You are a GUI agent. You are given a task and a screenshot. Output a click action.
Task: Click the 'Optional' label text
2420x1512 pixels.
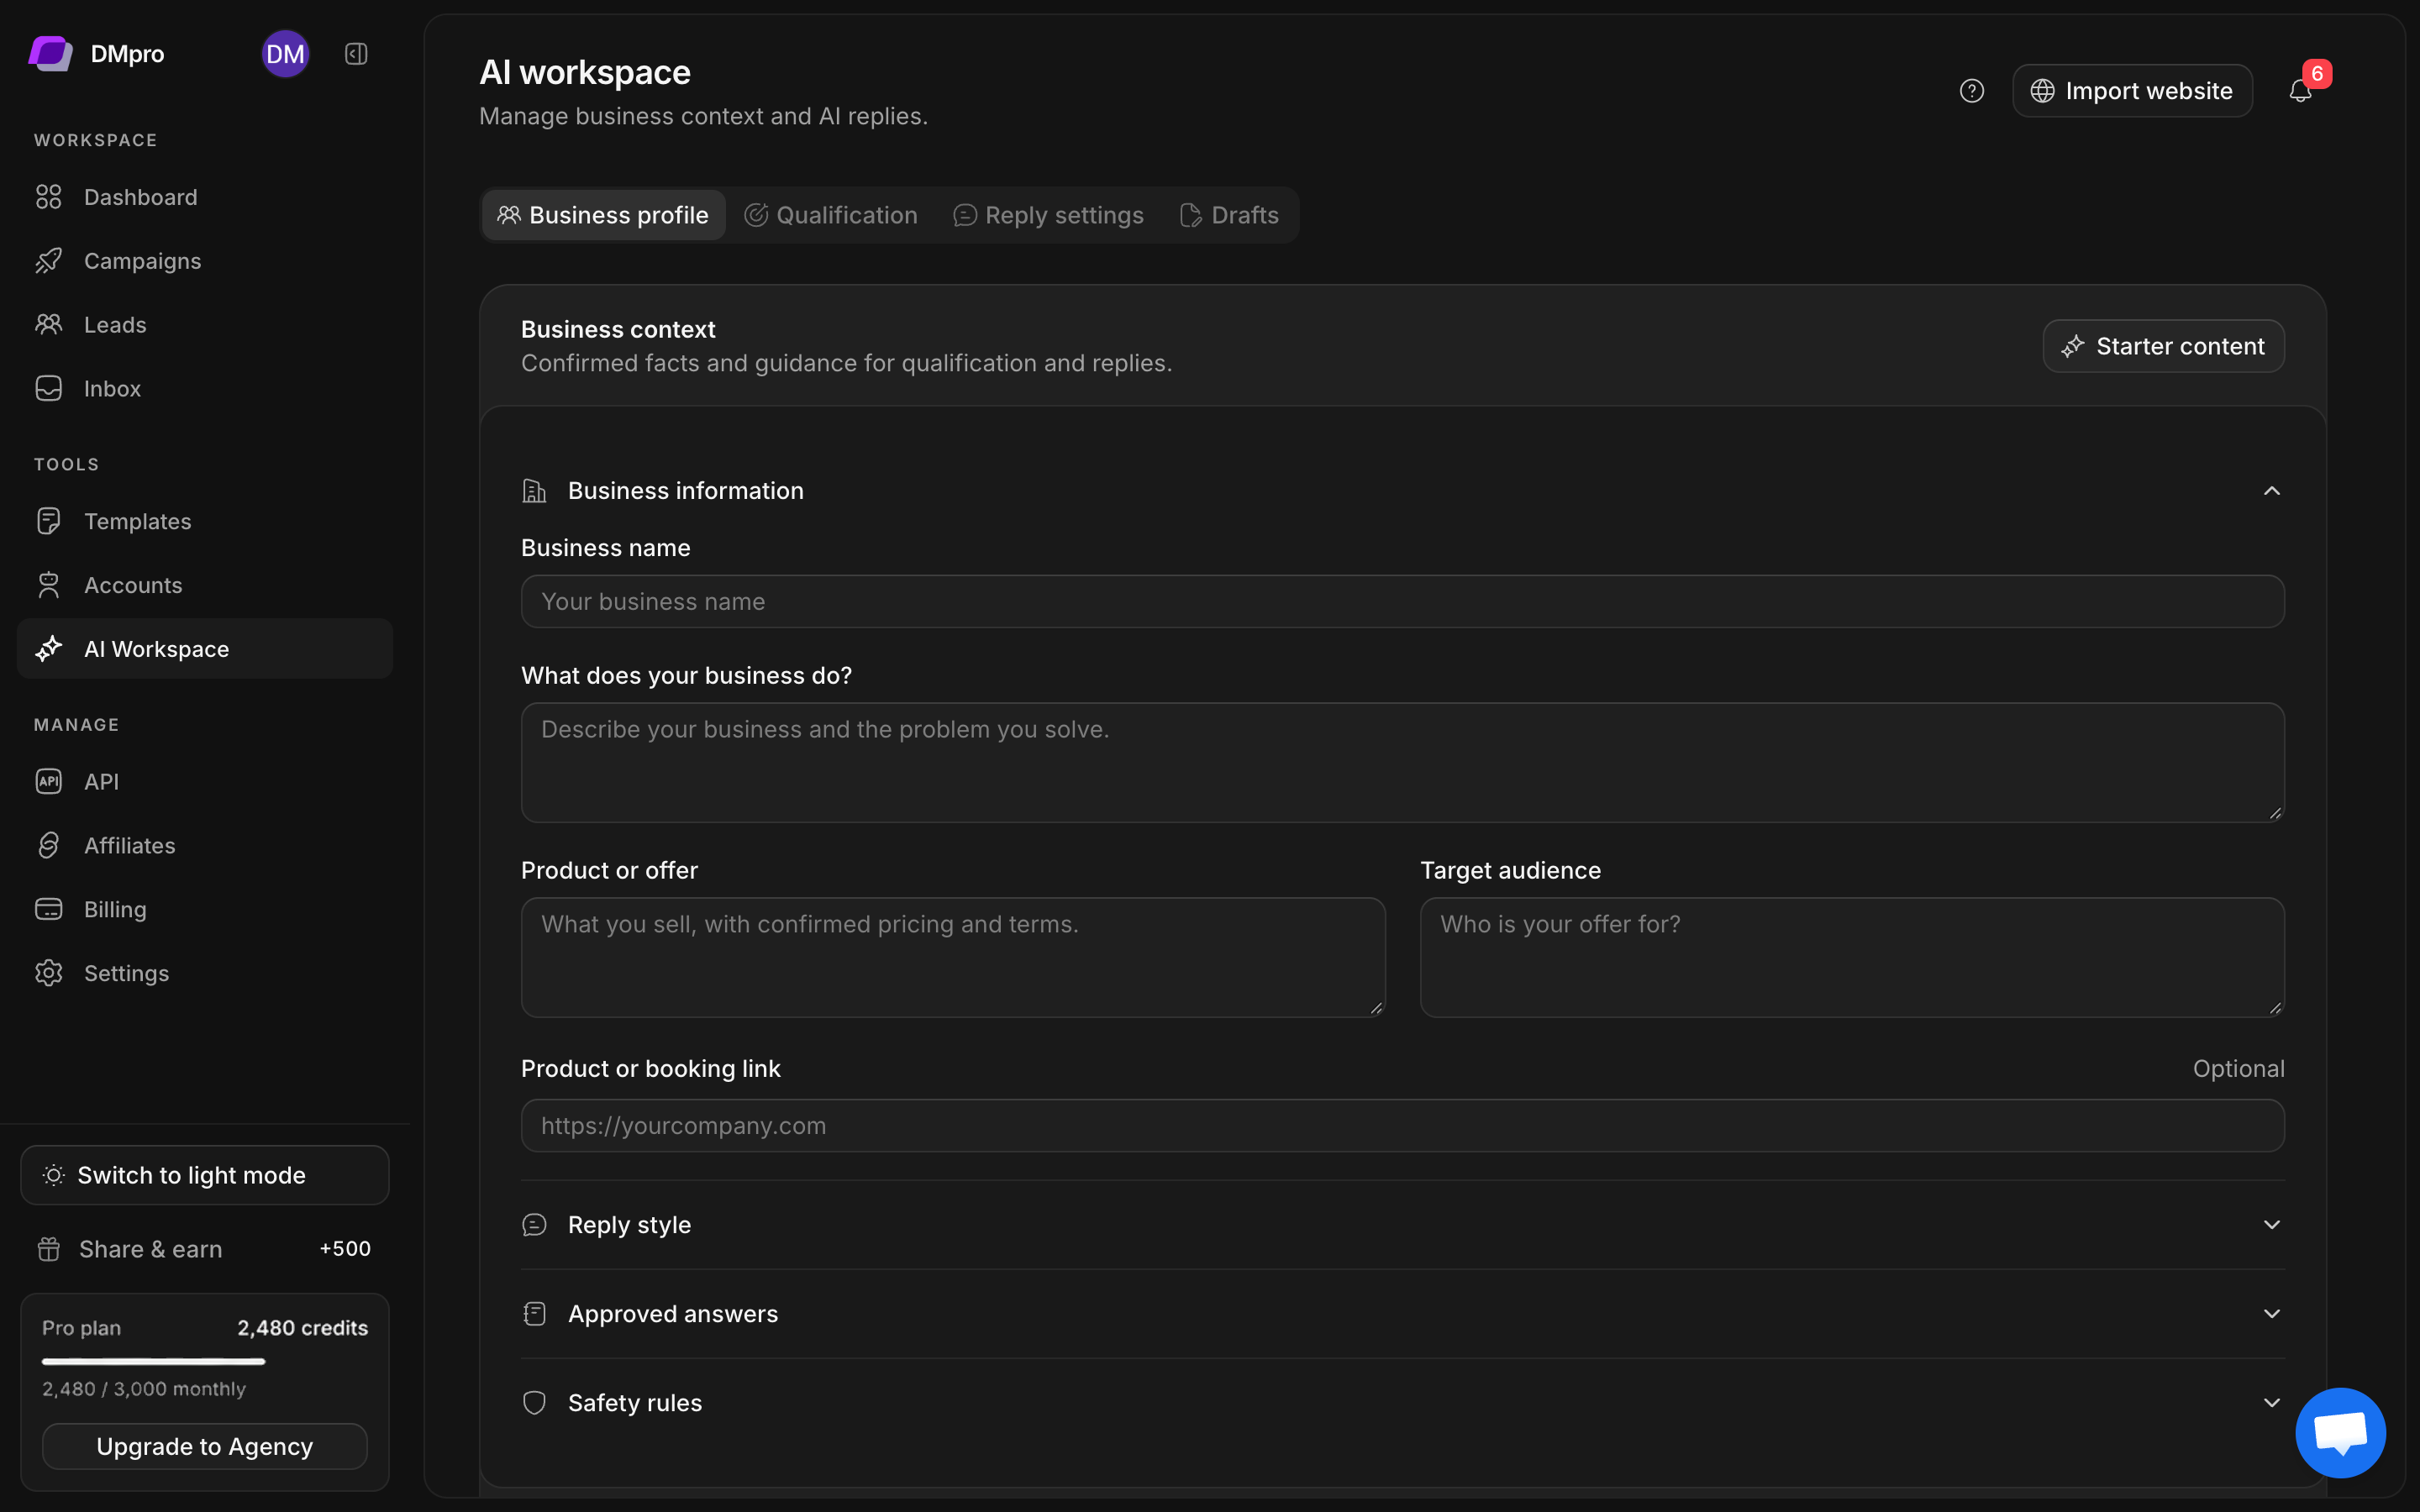tap(2238, 1069)
